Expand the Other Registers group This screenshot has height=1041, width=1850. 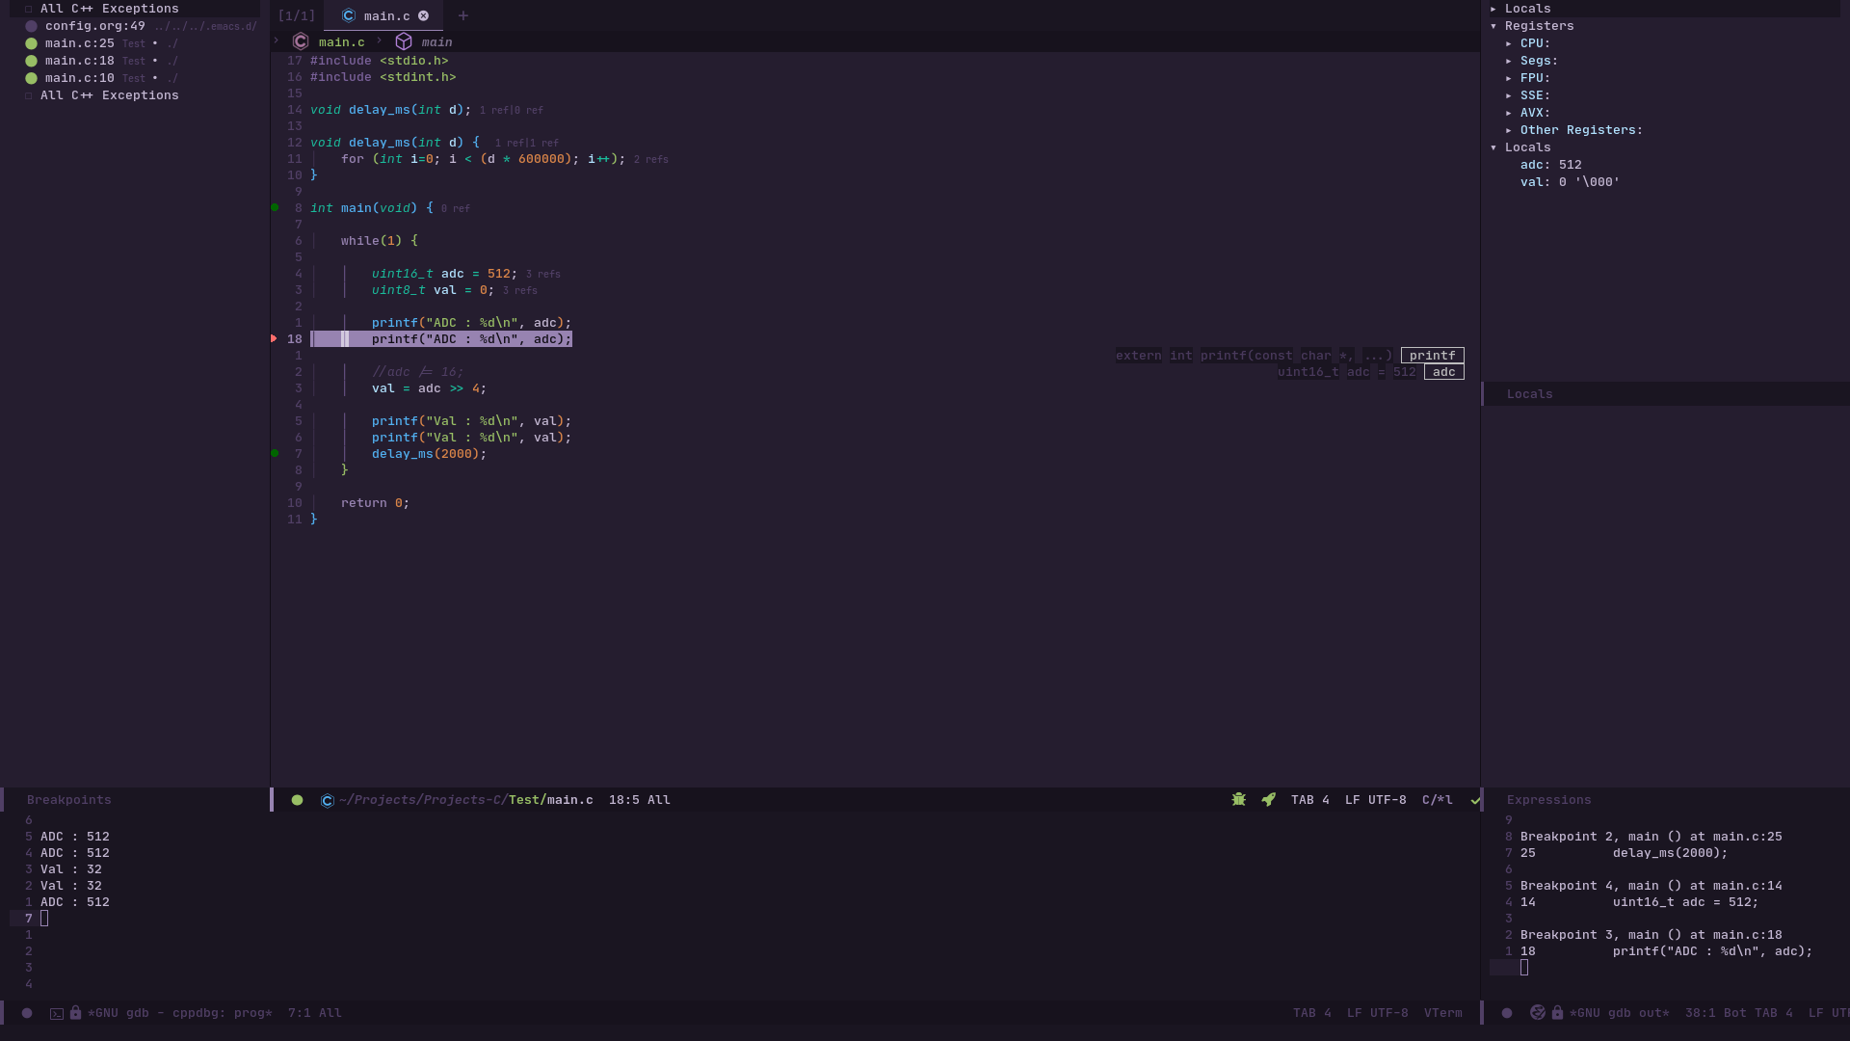click(1509, 130)
